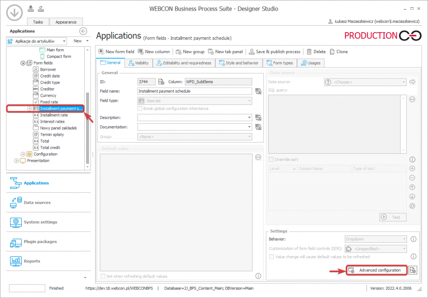Select Installment rate in the tree
428x298 pixels.
54,115
